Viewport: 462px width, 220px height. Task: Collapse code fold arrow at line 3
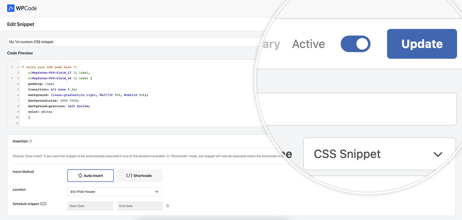point(12,78)
